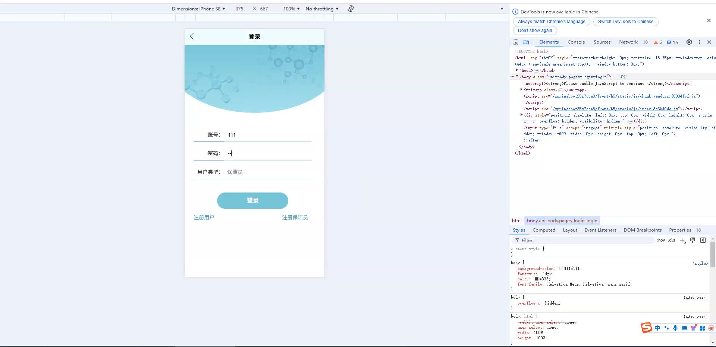Toggle :hov pseudo-class state panel
Viewport: 716px width, 347px height.
pos(661,240)
